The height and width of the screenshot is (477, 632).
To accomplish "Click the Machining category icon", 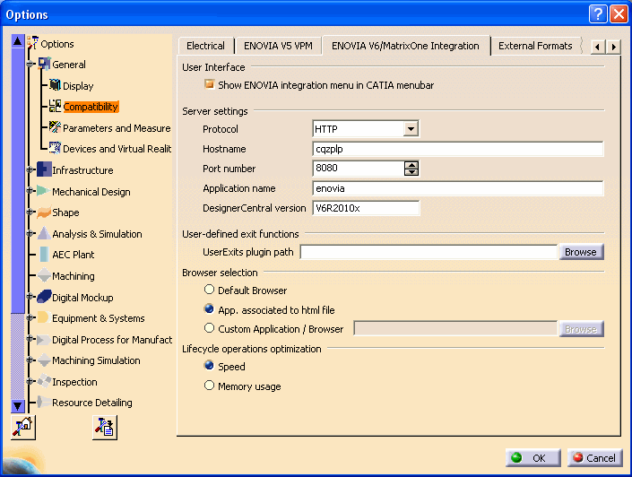I will pos(44,276).
